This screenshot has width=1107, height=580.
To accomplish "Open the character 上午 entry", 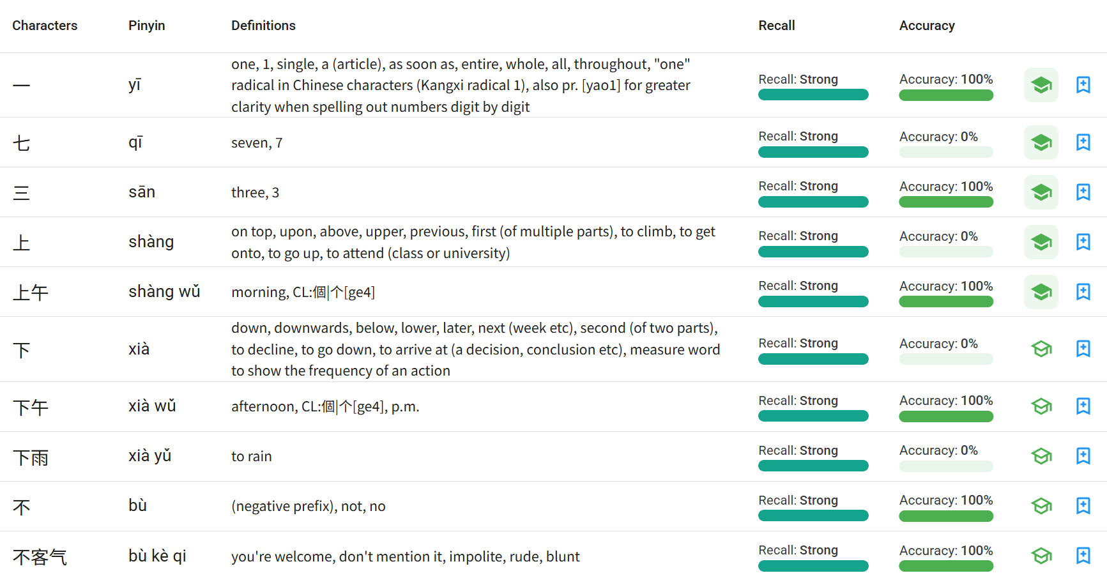I will [x=31, y=293].
